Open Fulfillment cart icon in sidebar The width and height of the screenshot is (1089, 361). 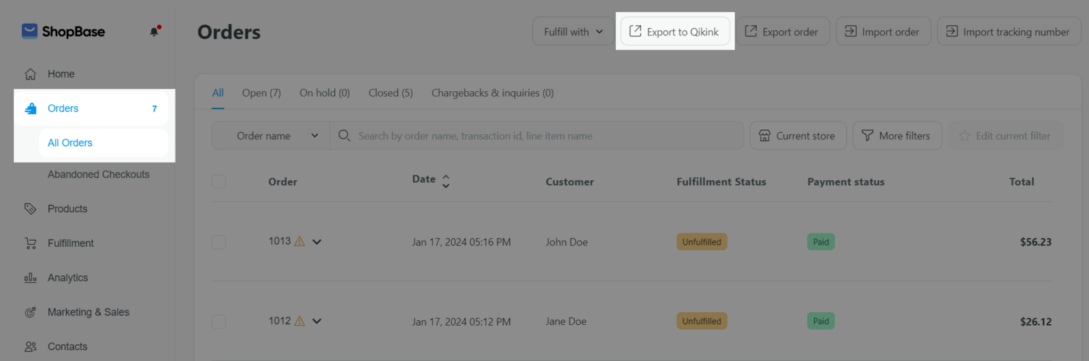31,243
